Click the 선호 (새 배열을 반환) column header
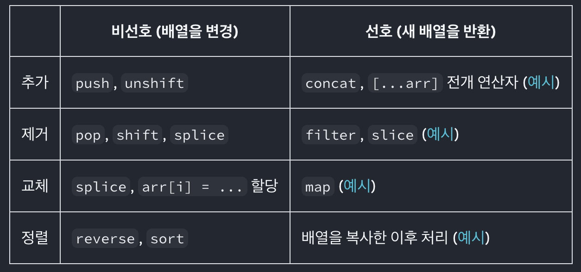The width and height of the screenshot is (581, 272). [x=430, y=31]
